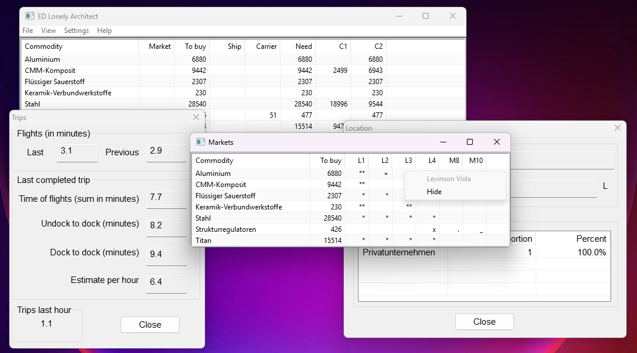
Task: Click Privatunternehmen row in Location panel
Action: coord(485,252)
